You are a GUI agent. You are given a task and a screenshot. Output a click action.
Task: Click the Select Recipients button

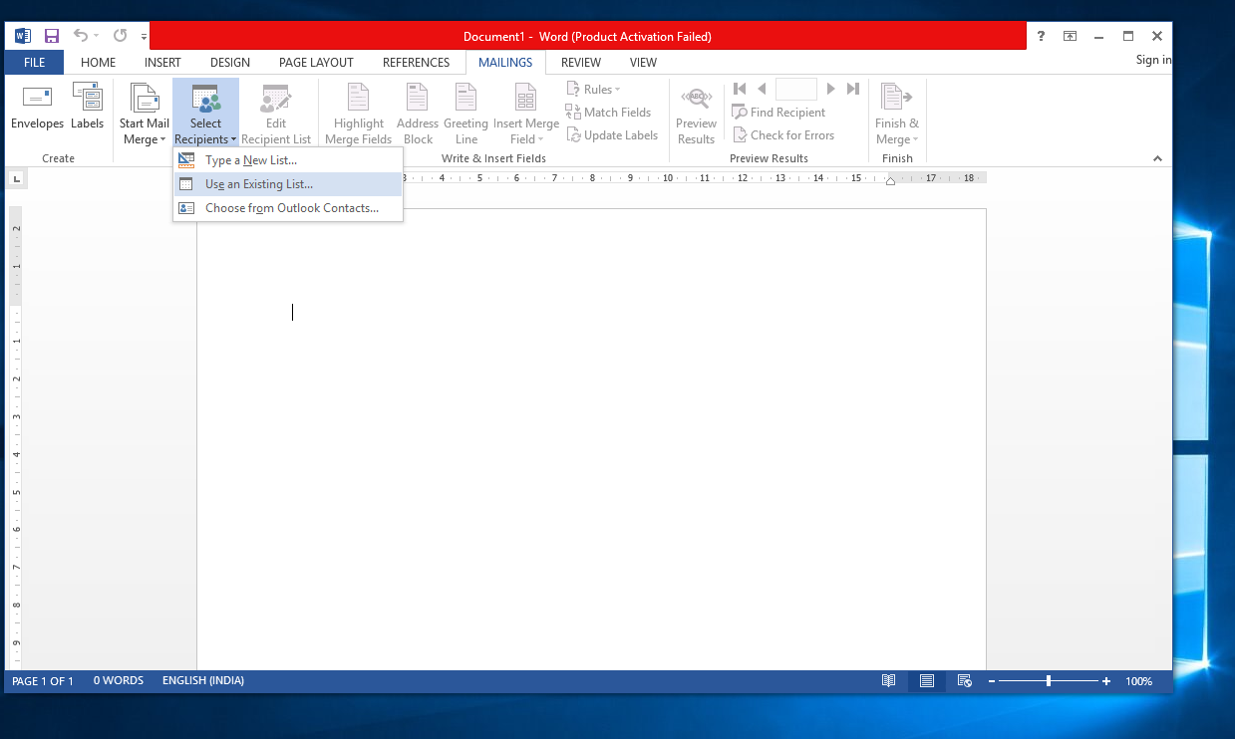pos(205,115)
